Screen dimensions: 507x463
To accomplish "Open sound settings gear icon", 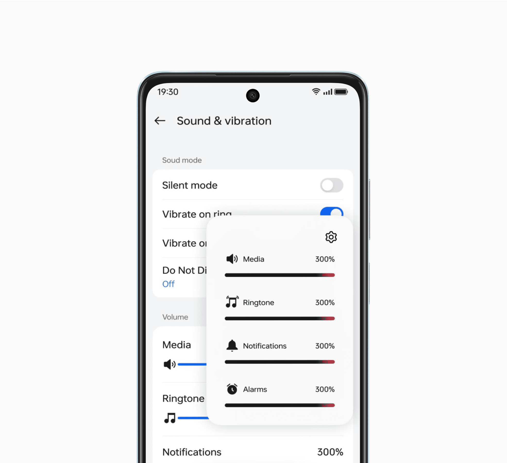I will pos(331,237).
